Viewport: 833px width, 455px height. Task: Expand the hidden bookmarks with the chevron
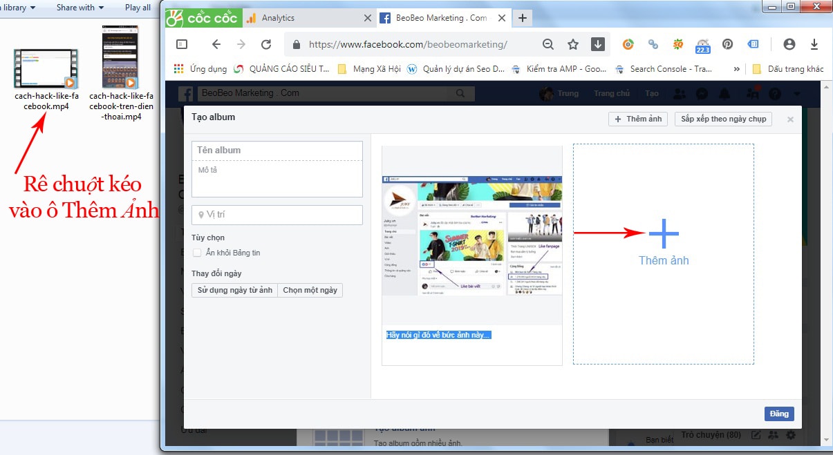point(736,68)
